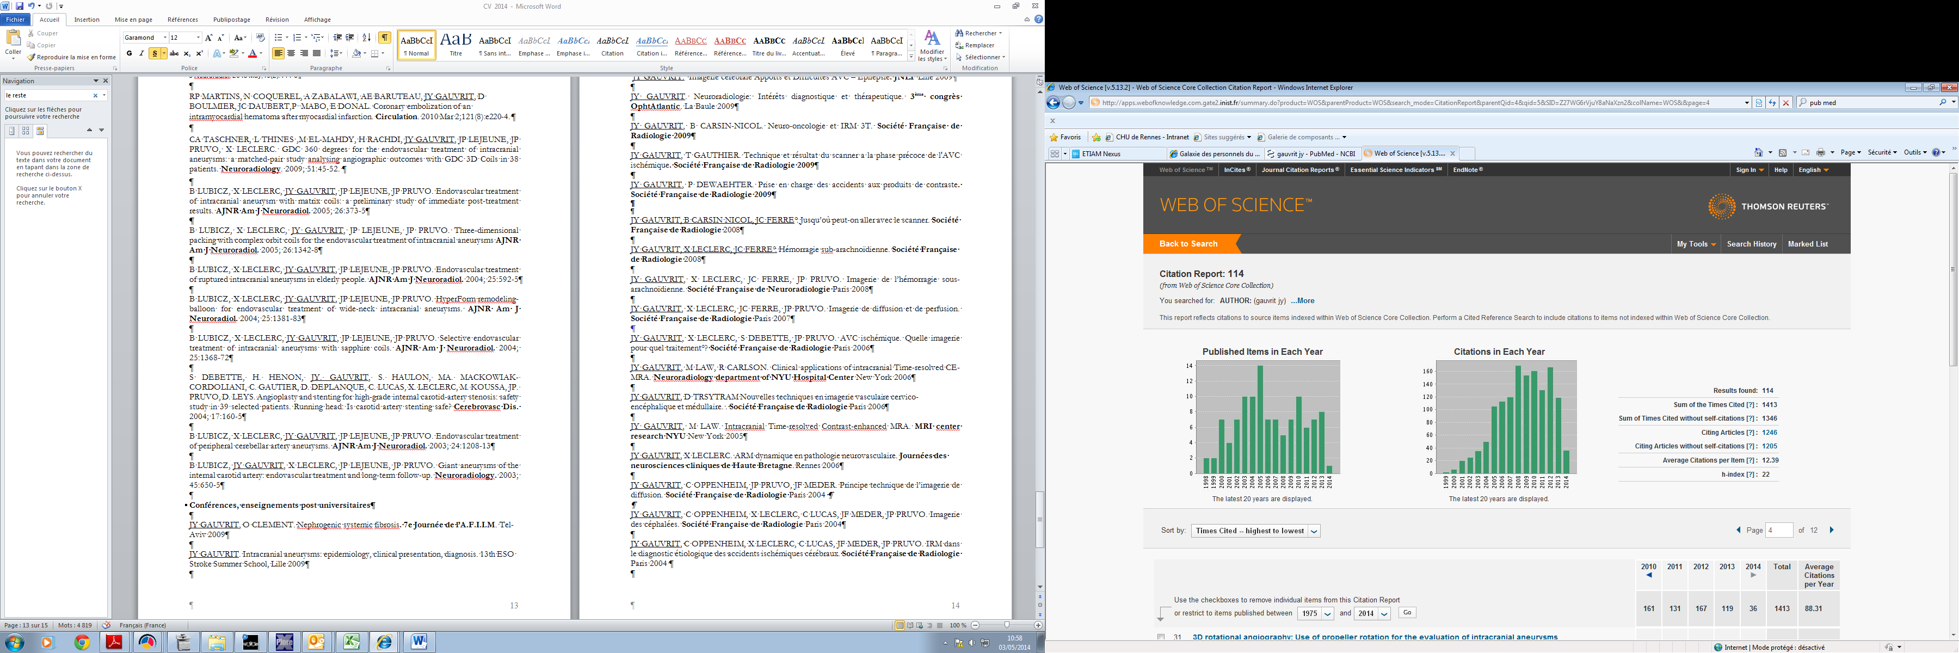Click the page number input showing 4
This screenshot has height=653, width=1959.
pos(1779,530)
